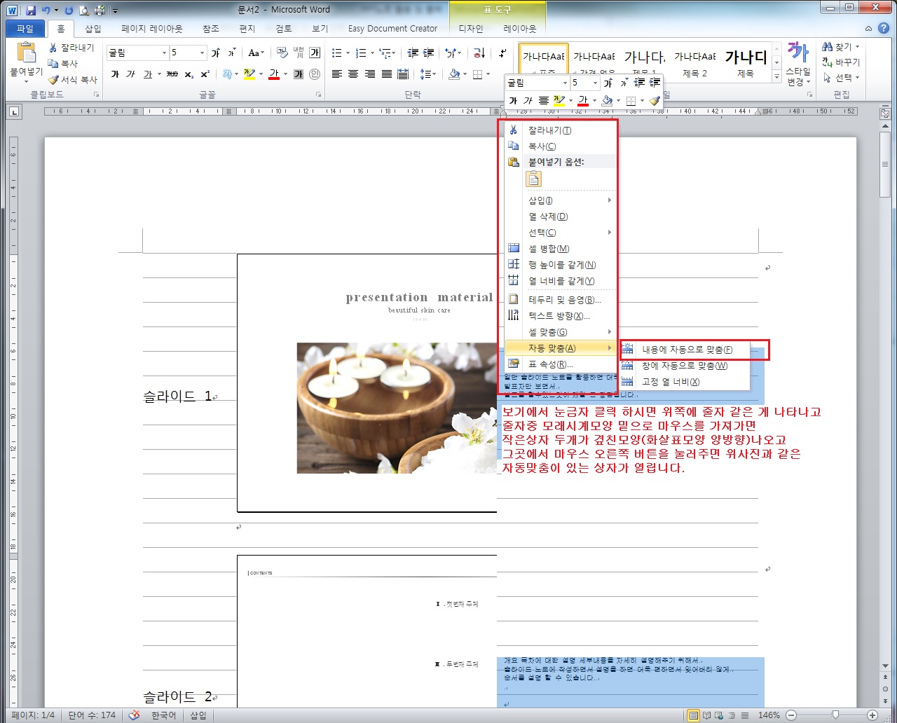Open Print Preview from Quick Access toolbar
The width and height of the screenshot is (897, 723).
pos(84,10)
